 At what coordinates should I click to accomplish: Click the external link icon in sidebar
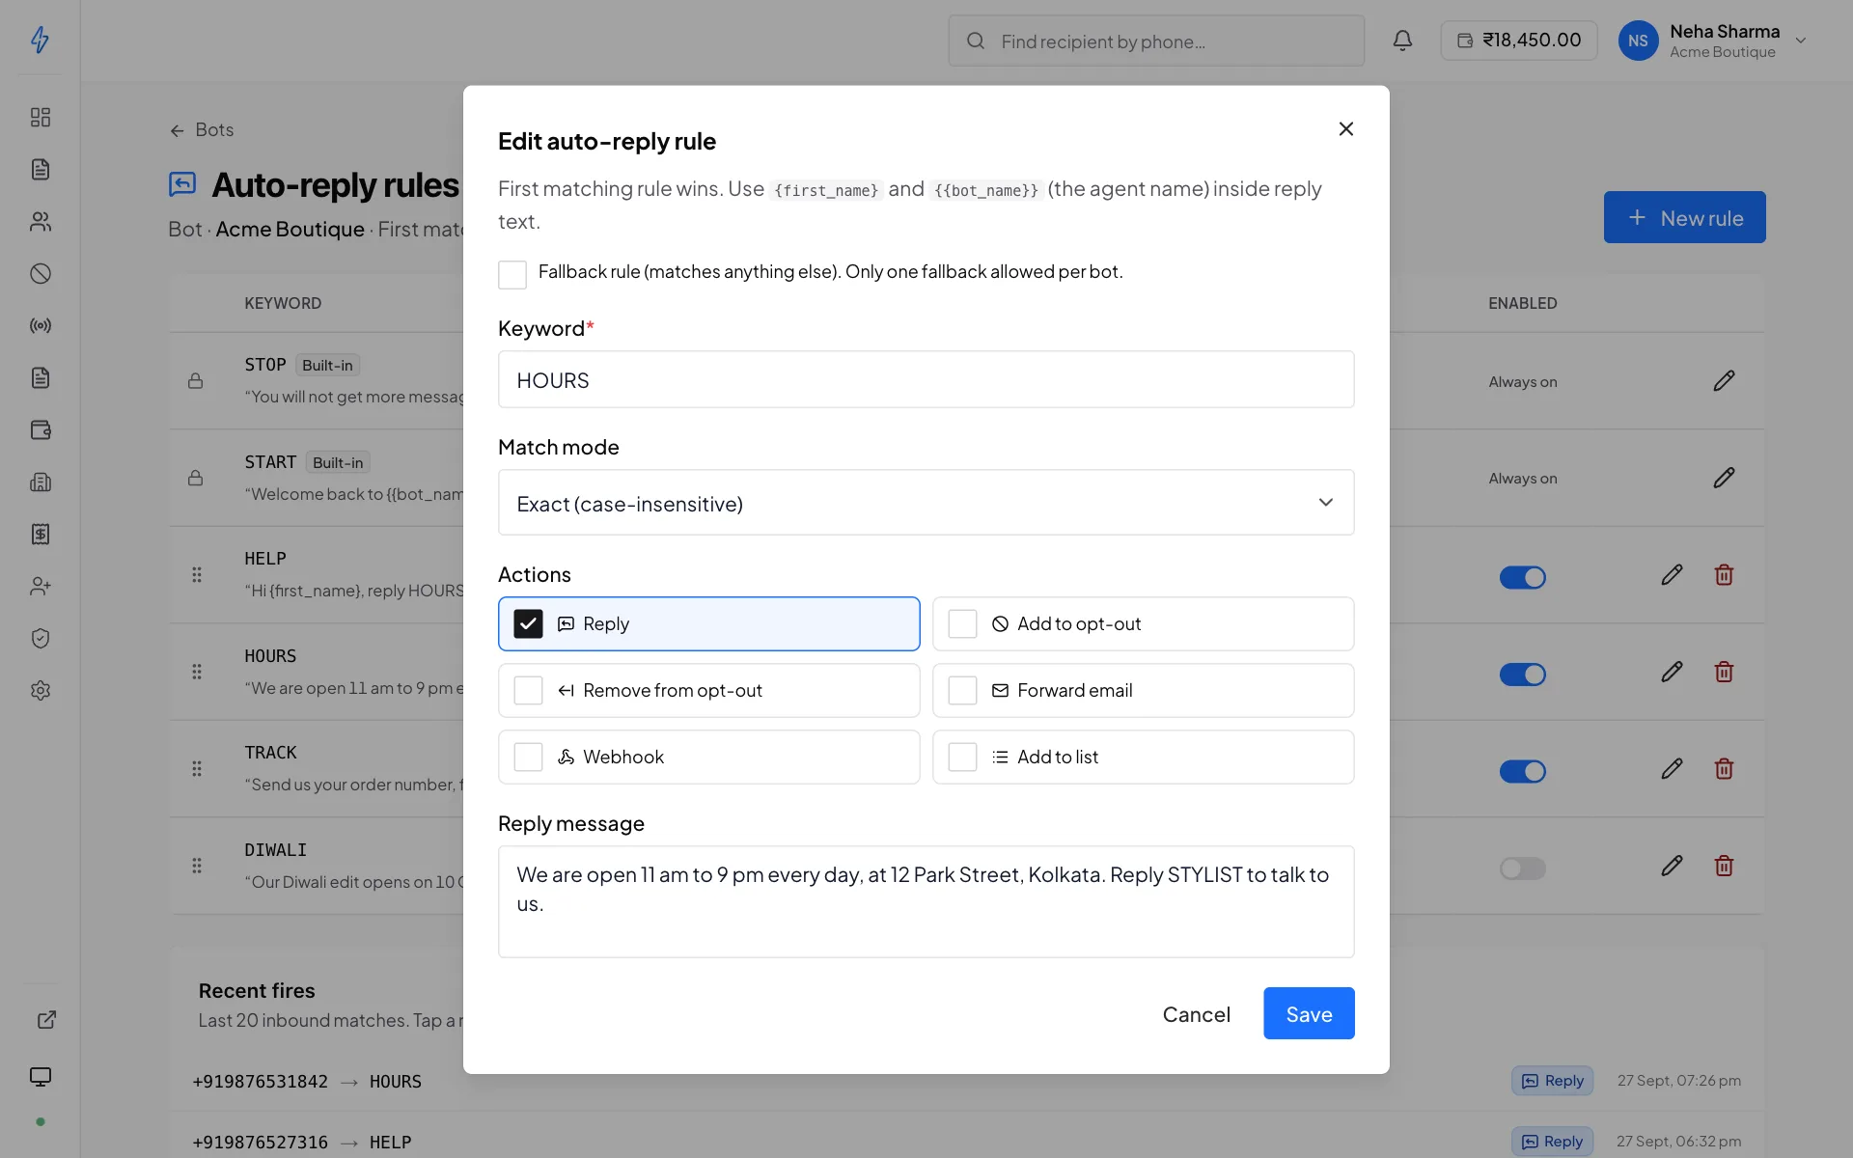point(46,1020)
